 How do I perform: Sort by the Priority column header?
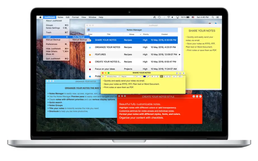click(146, 34)
